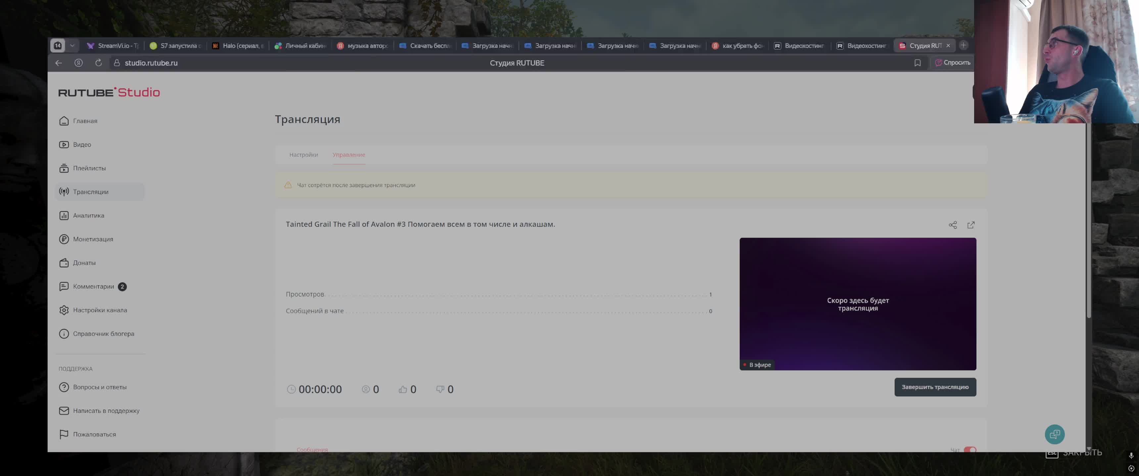Go to Аналитика in sidebar
This screenshot has width=1139, height=476.
pyautogui.click(x=88, y=216)
